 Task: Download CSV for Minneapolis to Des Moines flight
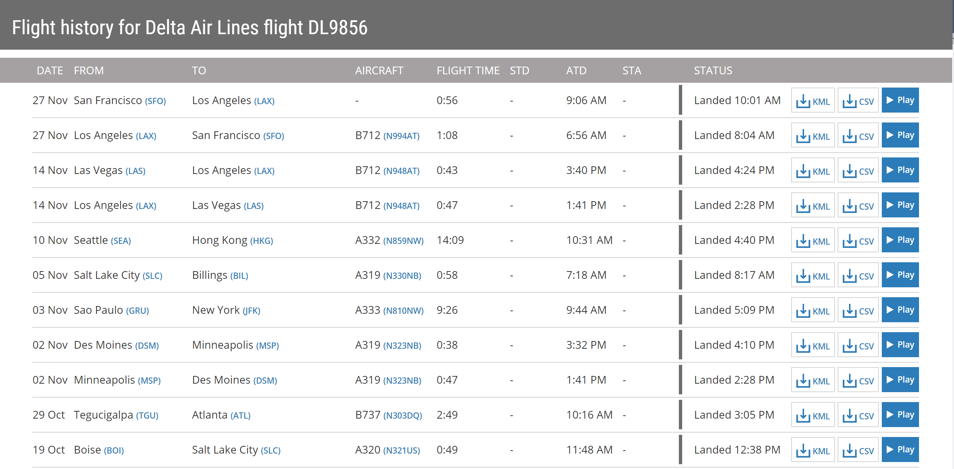[858, 380]
